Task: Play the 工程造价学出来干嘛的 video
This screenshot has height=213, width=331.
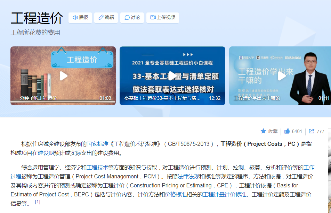Action: click(282, 76)
